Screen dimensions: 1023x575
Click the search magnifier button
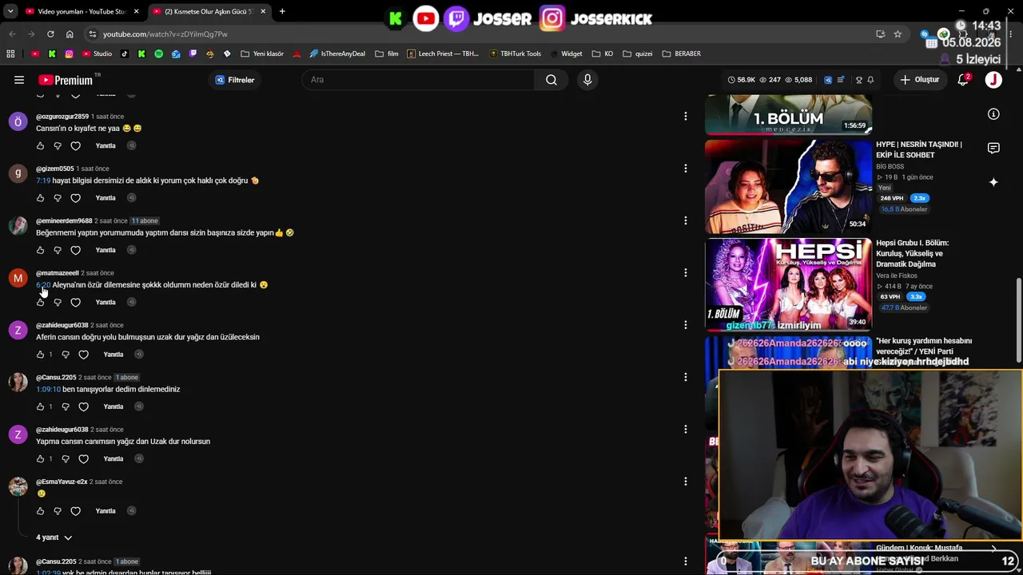(x=551, y=80)
